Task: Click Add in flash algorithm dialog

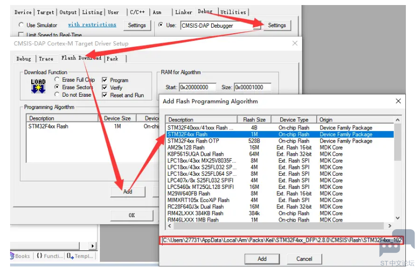Action: pyautogui.click(x=262, y=259)
